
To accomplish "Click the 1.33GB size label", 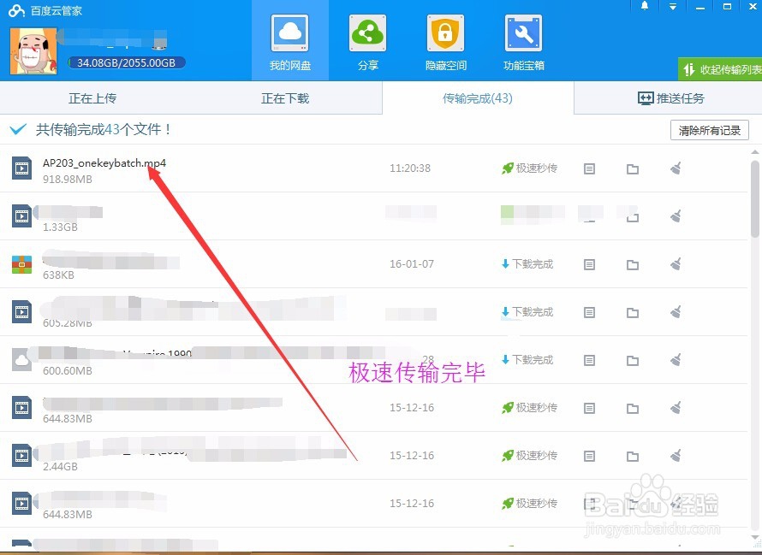I will click(60, 227).
